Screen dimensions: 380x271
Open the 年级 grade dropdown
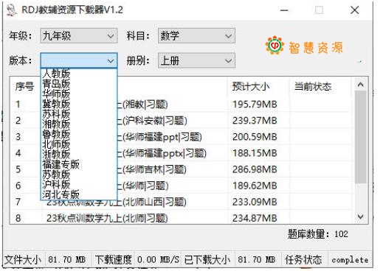pos(79,36)
